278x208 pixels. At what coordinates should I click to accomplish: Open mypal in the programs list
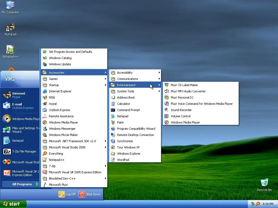pyautogui.click(x=74, y=104)
